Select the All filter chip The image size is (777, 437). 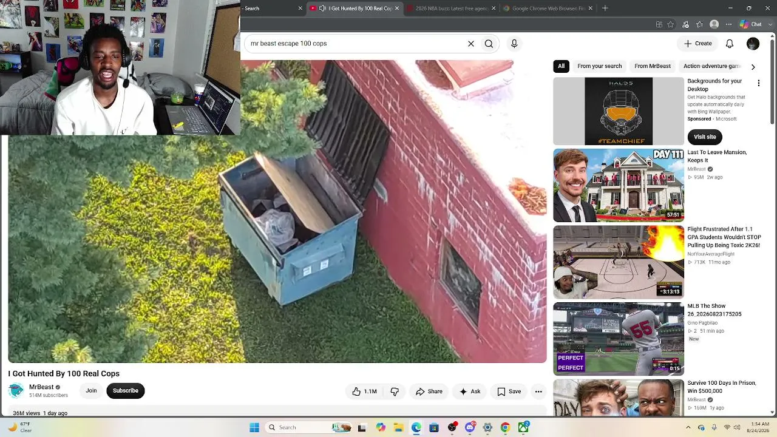(561, 66)
